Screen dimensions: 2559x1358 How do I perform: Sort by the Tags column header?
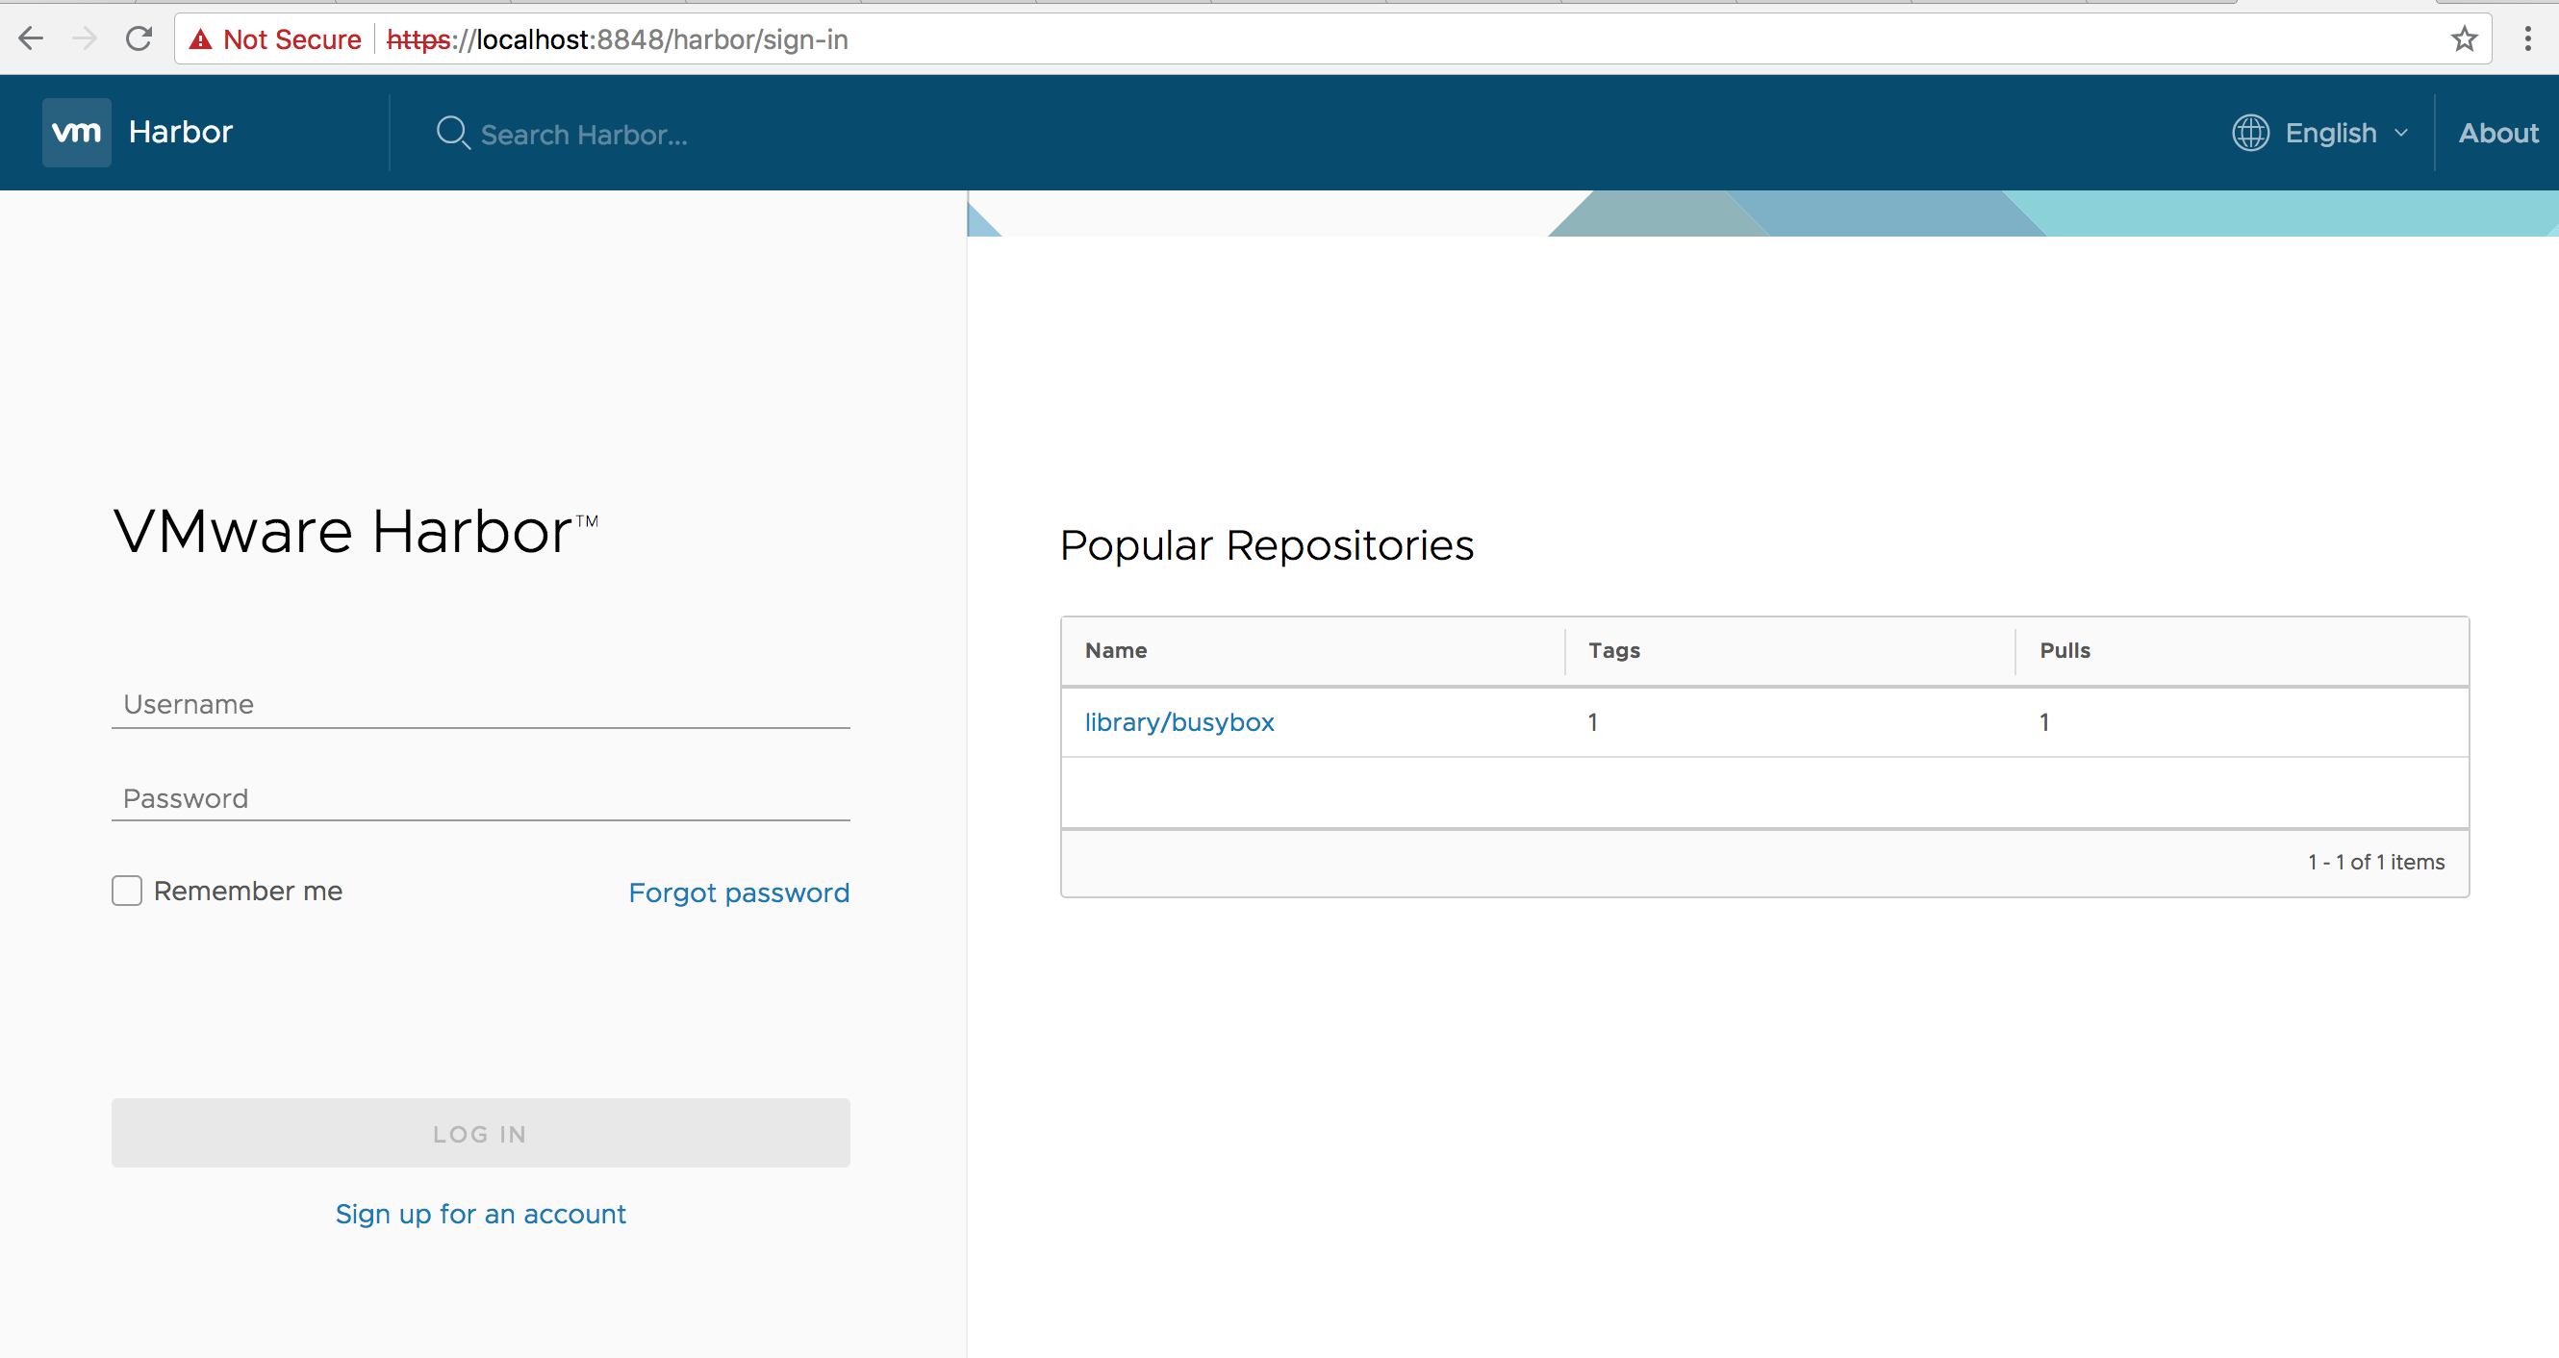1614,651
